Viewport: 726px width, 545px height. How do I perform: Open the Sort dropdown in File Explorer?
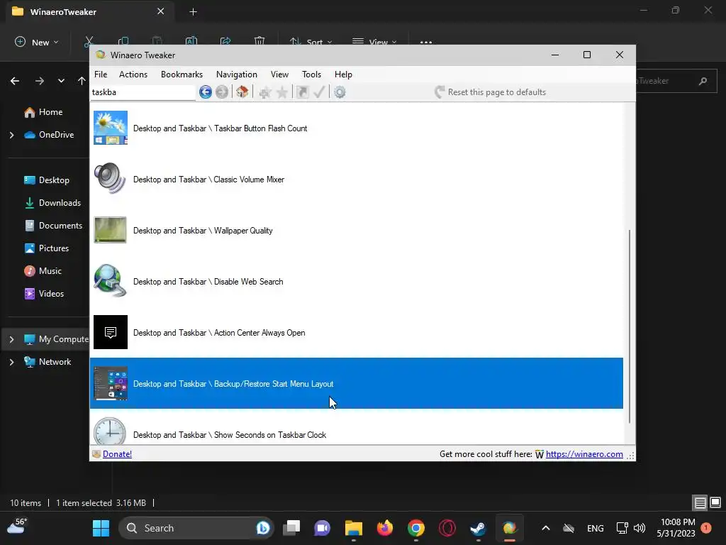click(x=311, y=42)
